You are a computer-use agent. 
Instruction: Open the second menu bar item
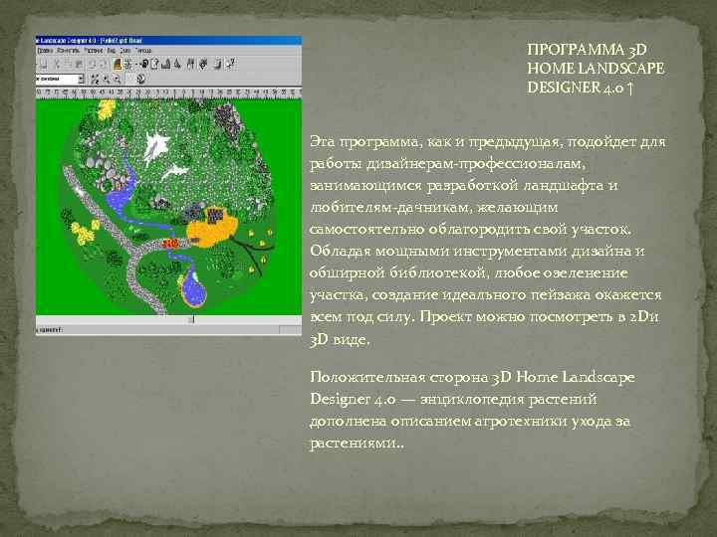[68, 51]
